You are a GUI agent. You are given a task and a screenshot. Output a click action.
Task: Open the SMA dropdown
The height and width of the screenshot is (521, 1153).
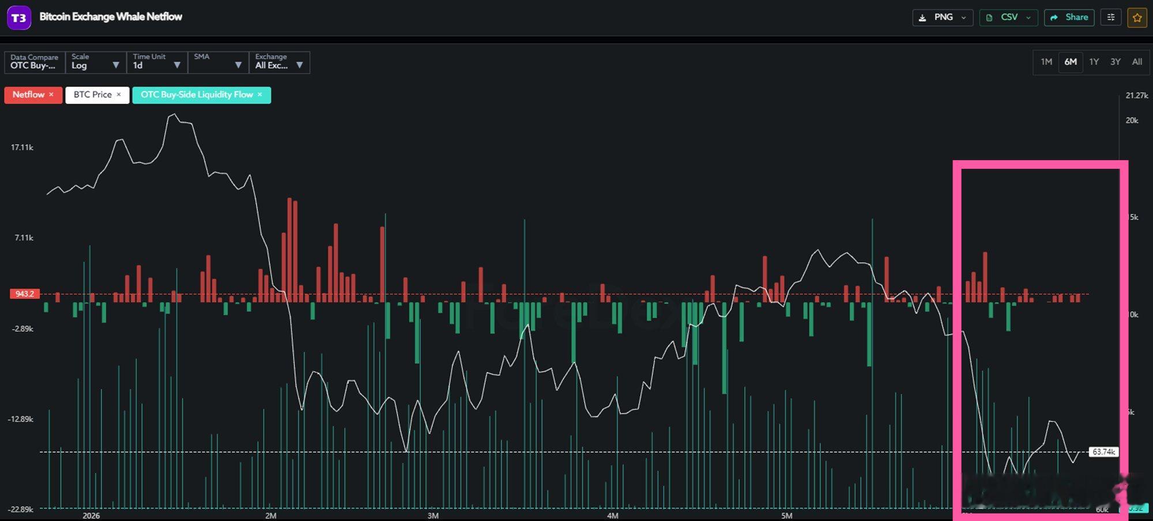[x=218, y=62]
